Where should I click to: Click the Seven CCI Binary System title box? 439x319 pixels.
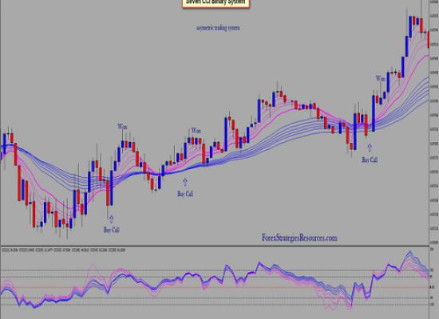click(x=216, y=3)
